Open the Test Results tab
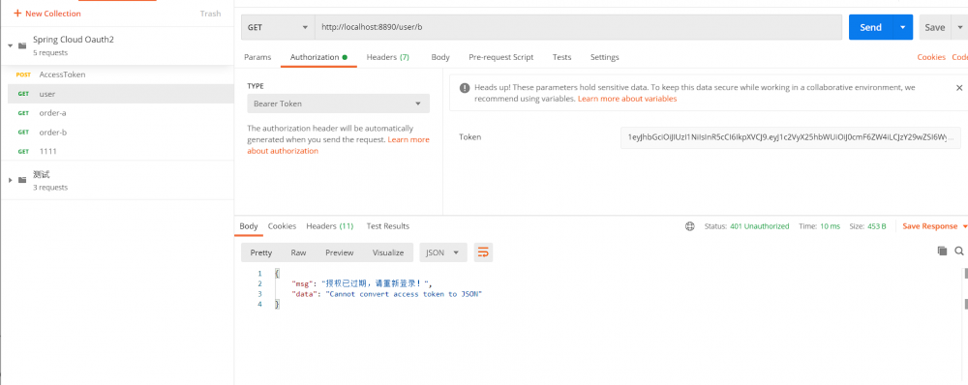The width and height of the screenshot is (968, 385). [x=388, y=226]
